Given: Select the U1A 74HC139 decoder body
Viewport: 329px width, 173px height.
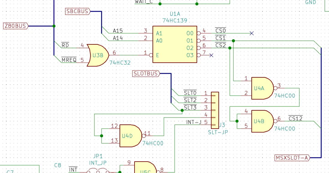Looking at the screenshot, I should 175,44.
